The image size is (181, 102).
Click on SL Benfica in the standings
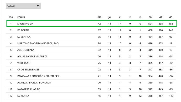(24, 37)
